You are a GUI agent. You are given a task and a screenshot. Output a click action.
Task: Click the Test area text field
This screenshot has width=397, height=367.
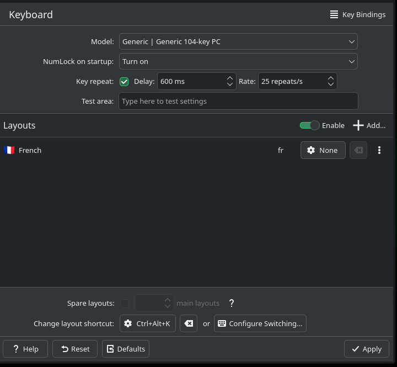pos(238,101)
